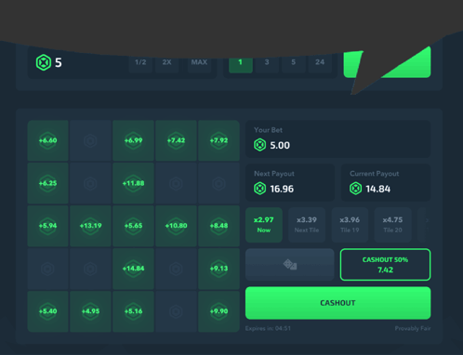463x355 pixels.
Task: Click the +7.42 tile in the grid
Action: point(176,140)
